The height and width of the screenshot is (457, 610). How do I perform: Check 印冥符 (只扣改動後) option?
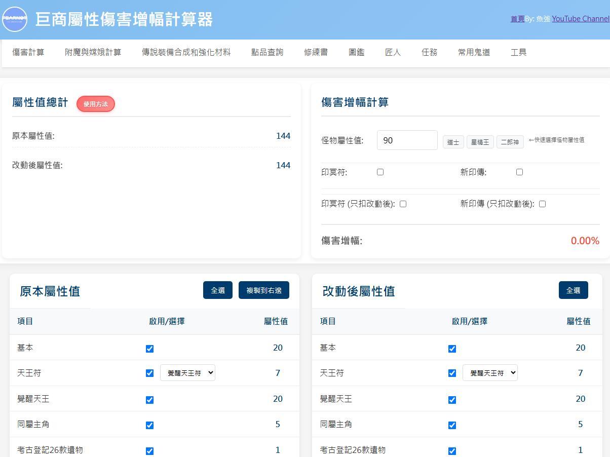point(403,204)
